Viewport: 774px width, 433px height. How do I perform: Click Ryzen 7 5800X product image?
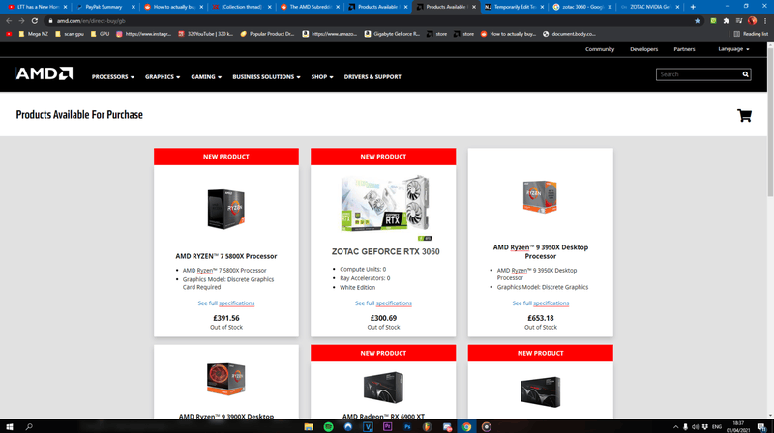point(226,209)
